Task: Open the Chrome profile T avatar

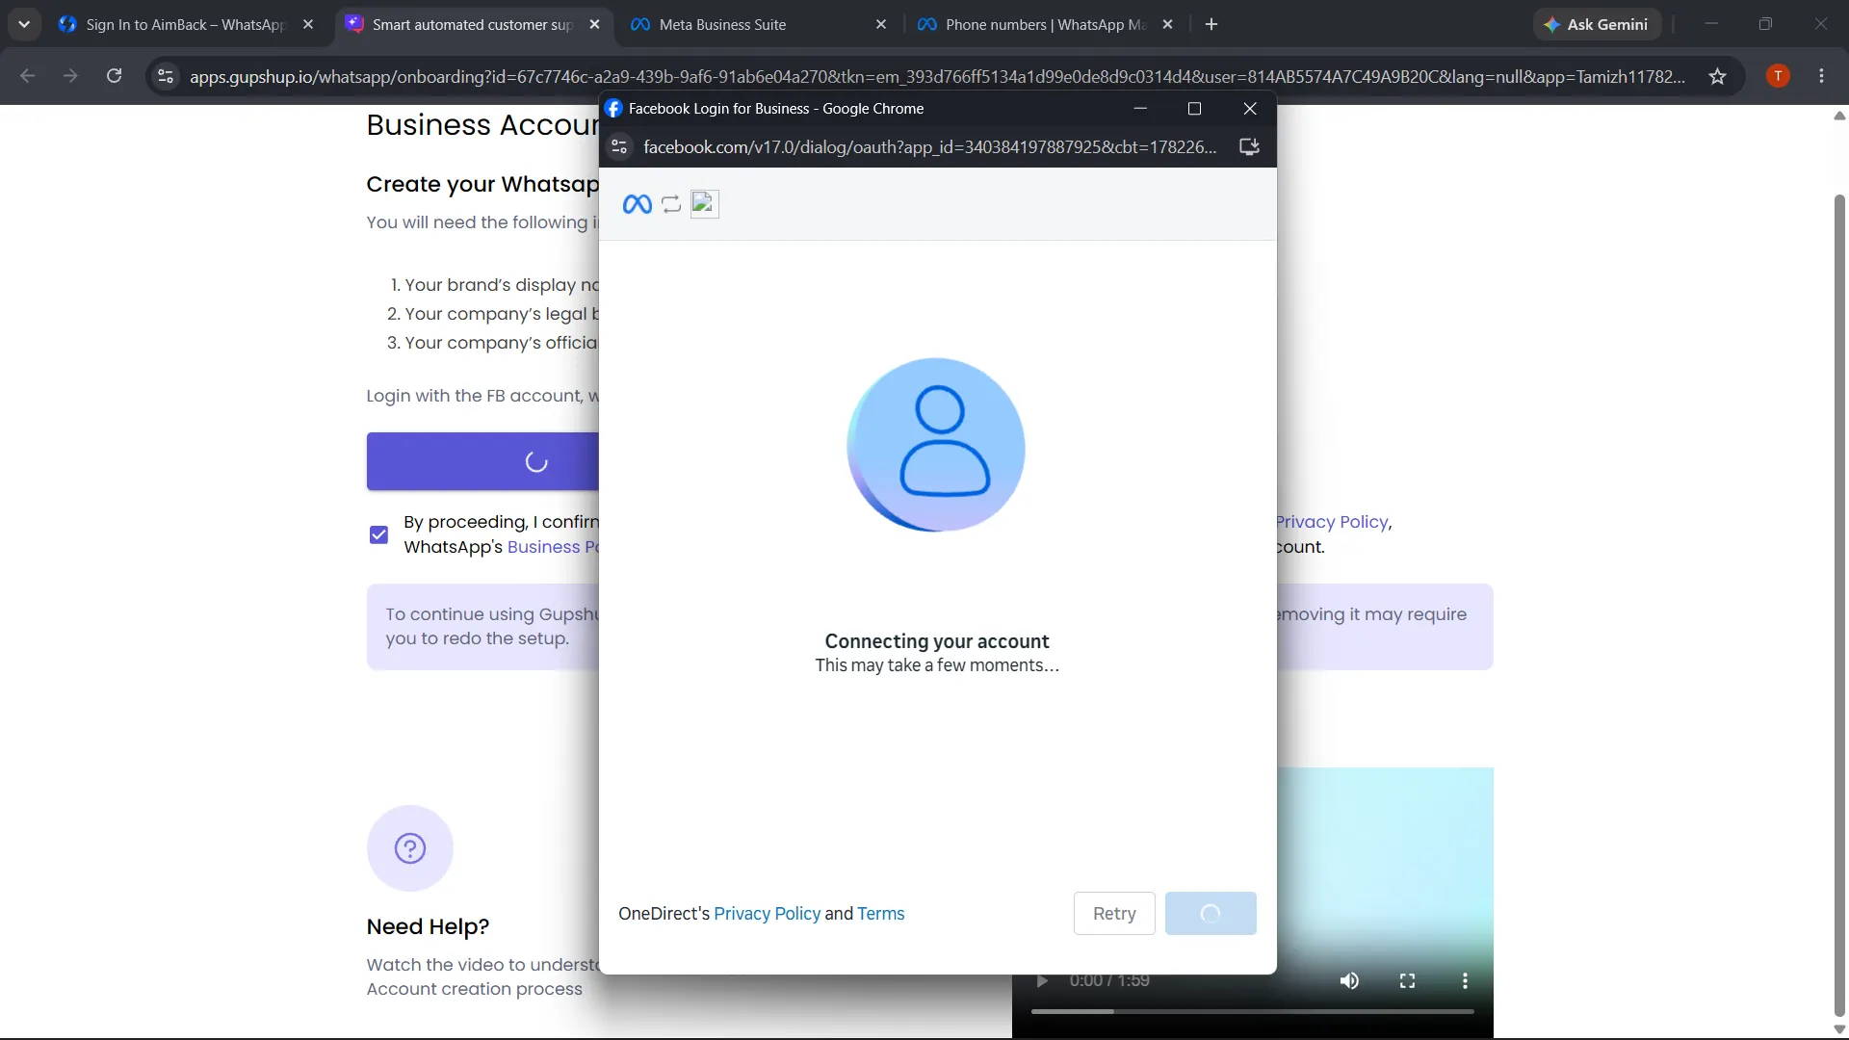Action: coord(1778,76)
